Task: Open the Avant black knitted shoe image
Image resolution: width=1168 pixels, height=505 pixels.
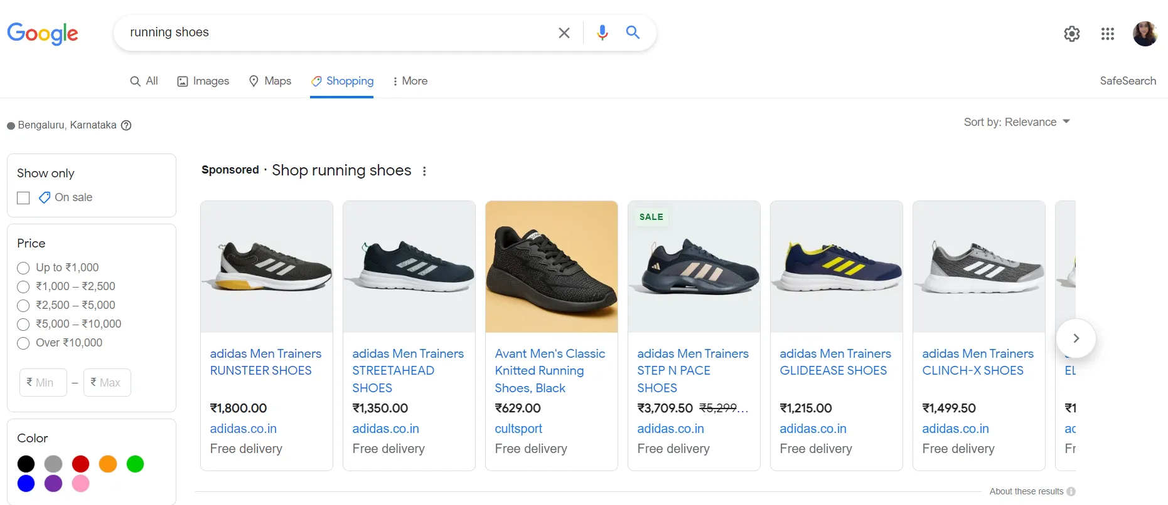Action: click(x=552, y=267)
